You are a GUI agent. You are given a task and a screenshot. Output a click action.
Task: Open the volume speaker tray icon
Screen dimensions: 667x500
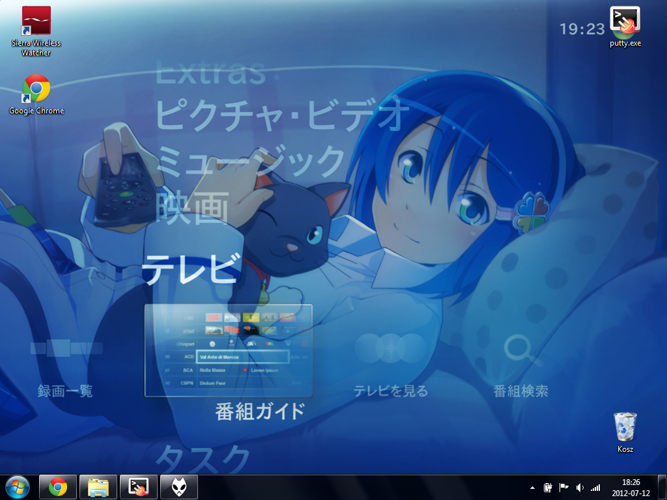tap(579, 487)
